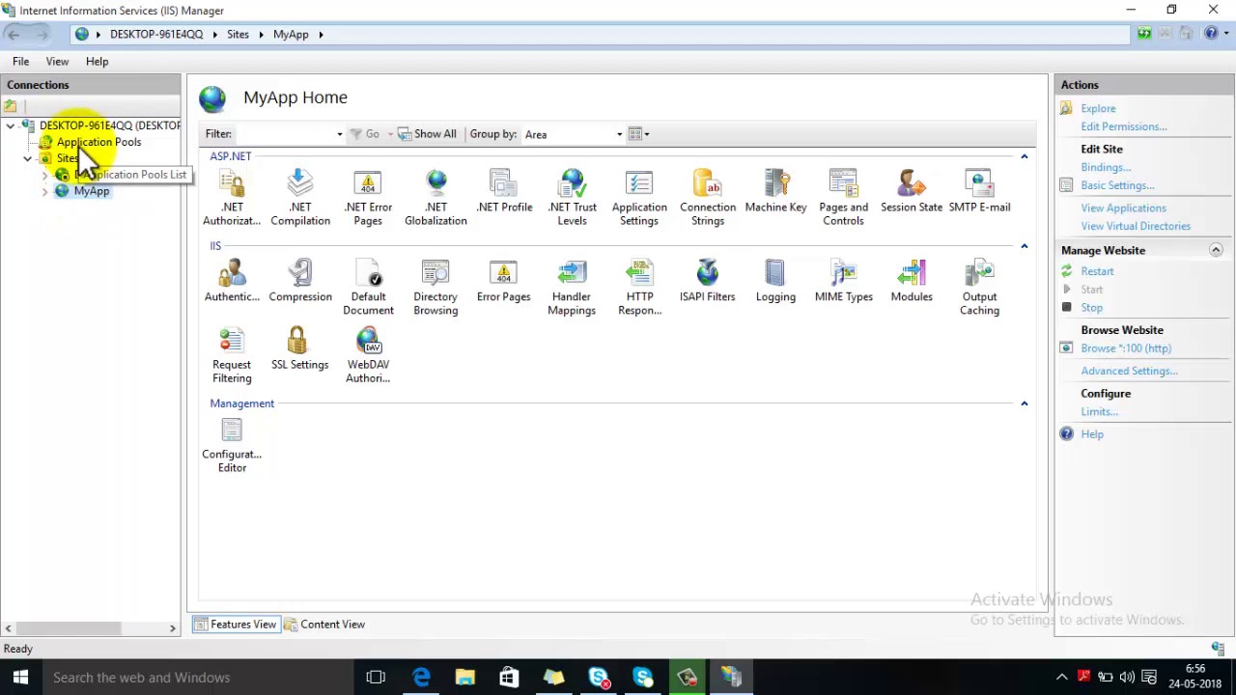Viewport: 1236px width, 695px height.
Task: Open the Help menu
Action: click(97, 61)
